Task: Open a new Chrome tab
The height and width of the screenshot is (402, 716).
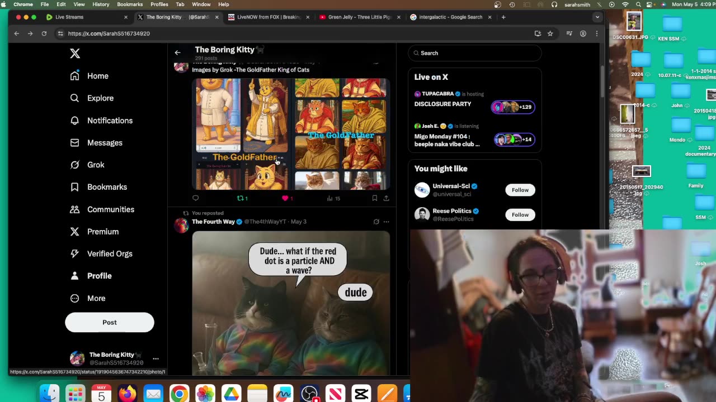Action: pos(503,17)
